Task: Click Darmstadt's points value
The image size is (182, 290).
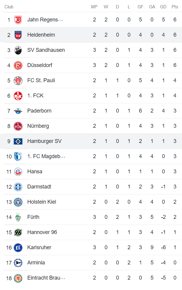Action: 175,186
